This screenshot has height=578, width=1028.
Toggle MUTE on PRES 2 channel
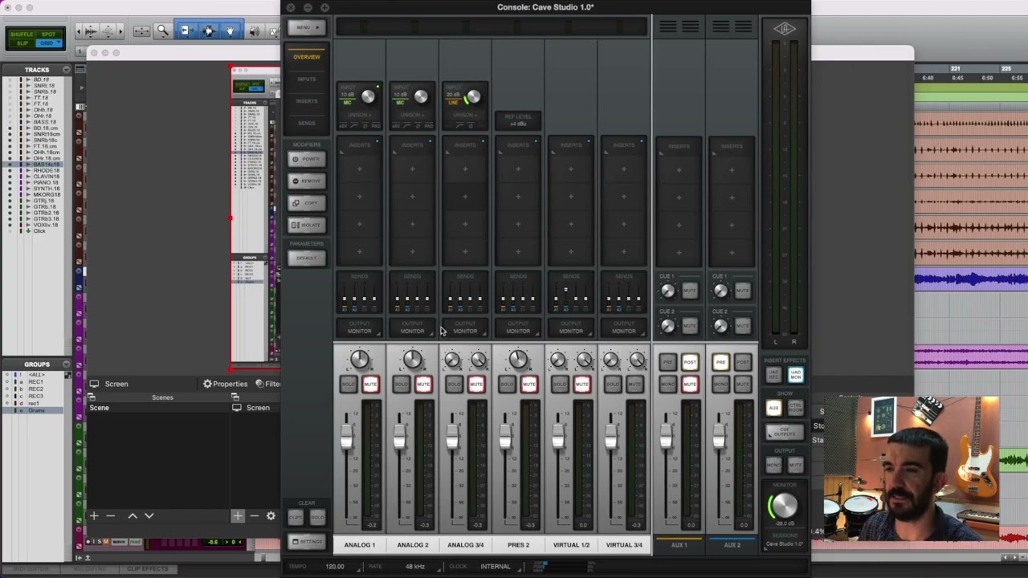click(x=529, y=385)
